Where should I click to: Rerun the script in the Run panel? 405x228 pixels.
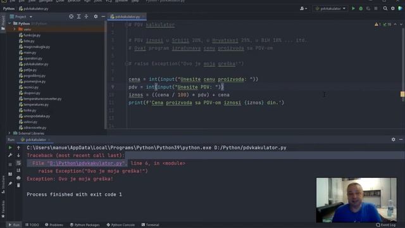coord(10,148)
